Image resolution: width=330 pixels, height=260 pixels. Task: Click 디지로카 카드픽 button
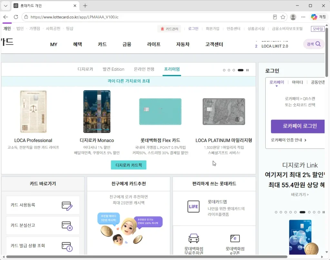tap(129, 165)
